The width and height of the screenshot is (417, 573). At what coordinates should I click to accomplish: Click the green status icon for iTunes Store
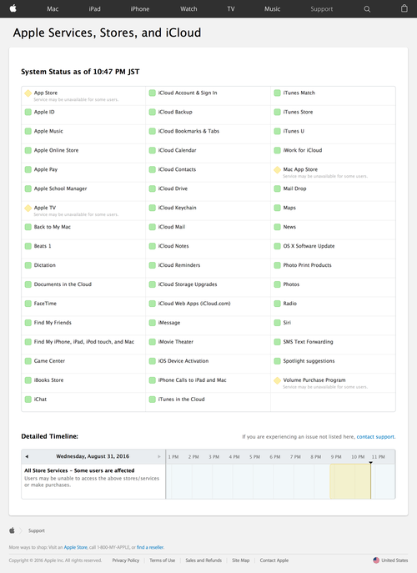click(278, 112)
